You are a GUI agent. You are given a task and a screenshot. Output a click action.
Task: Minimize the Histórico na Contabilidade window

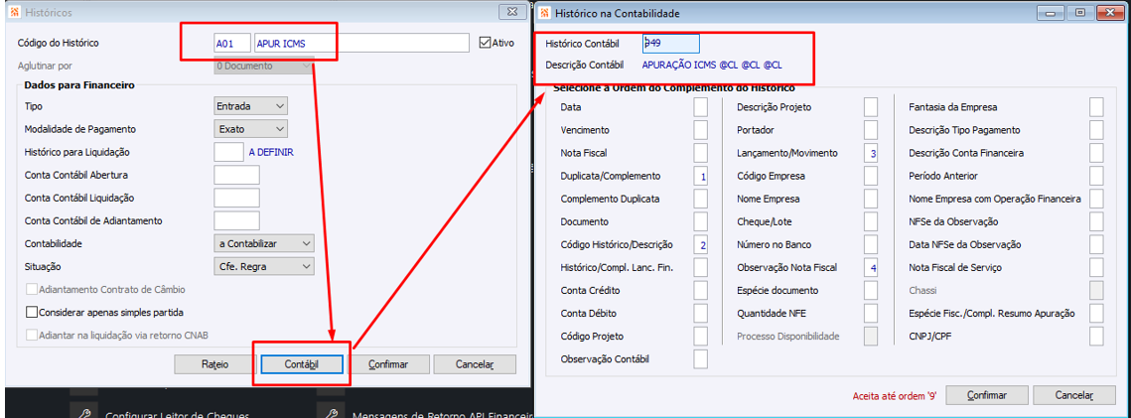(1051, 12)
